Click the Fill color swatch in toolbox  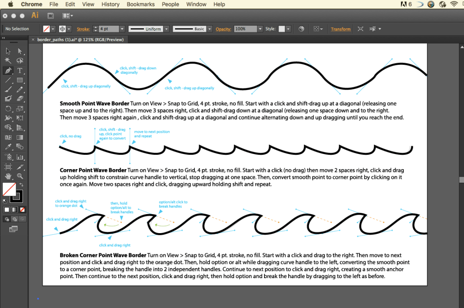(9, 189)
